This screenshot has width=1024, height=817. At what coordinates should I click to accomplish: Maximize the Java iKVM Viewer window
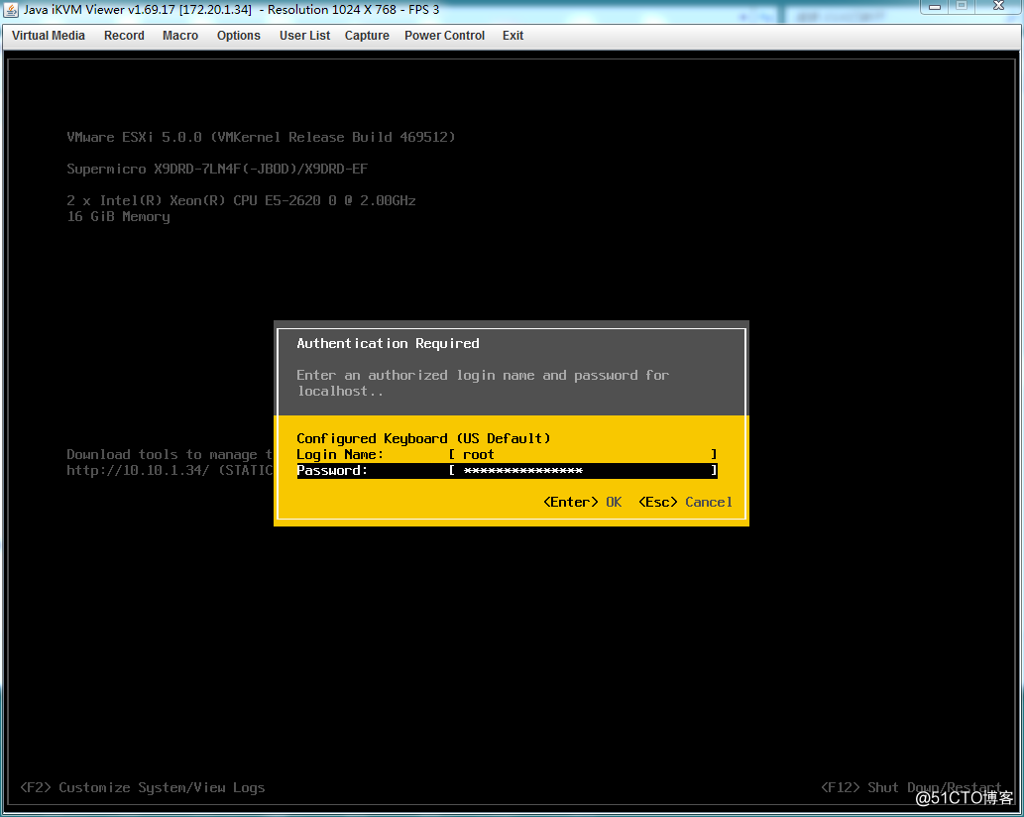coord(962,7)
